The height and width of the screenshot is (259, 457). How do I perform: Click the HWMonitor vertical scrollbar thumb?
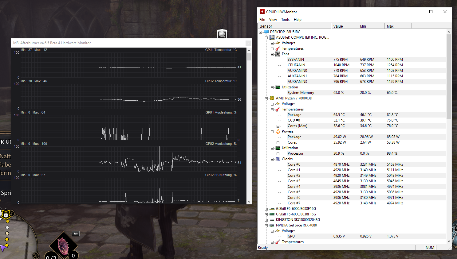tap(449, 77)
